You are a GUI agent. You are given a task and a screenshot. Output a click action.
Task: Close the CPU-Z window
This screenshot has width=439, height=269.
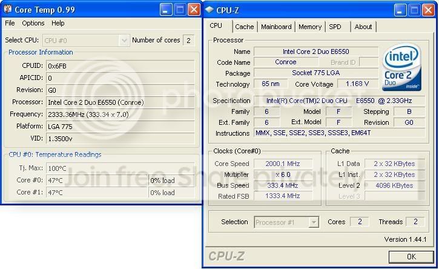click(428, 10)
